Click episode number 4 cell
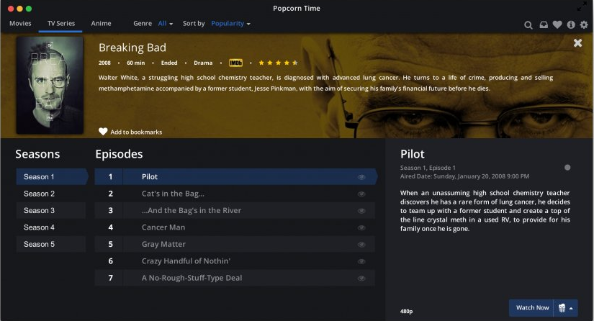This screenshot has height=321, width=594. [110, 227]
